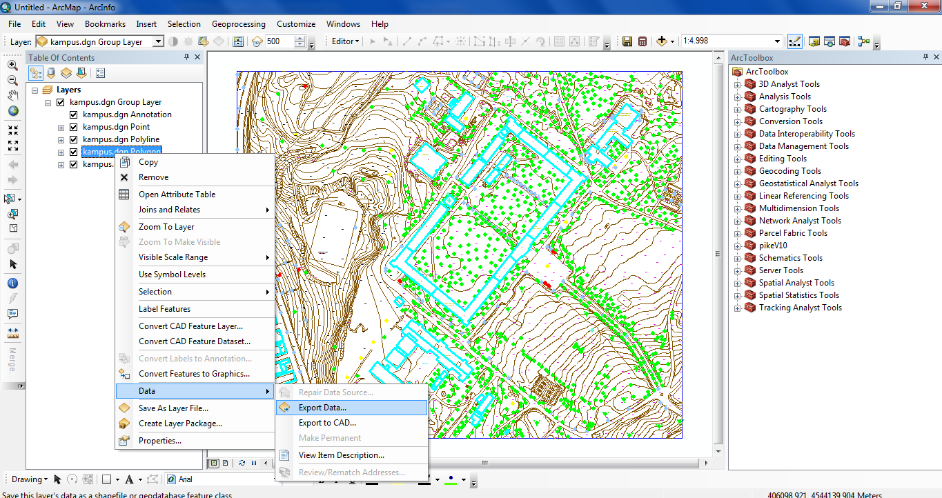Uncheck kampus.dgn Group Layer checkbox

[60, 102]
